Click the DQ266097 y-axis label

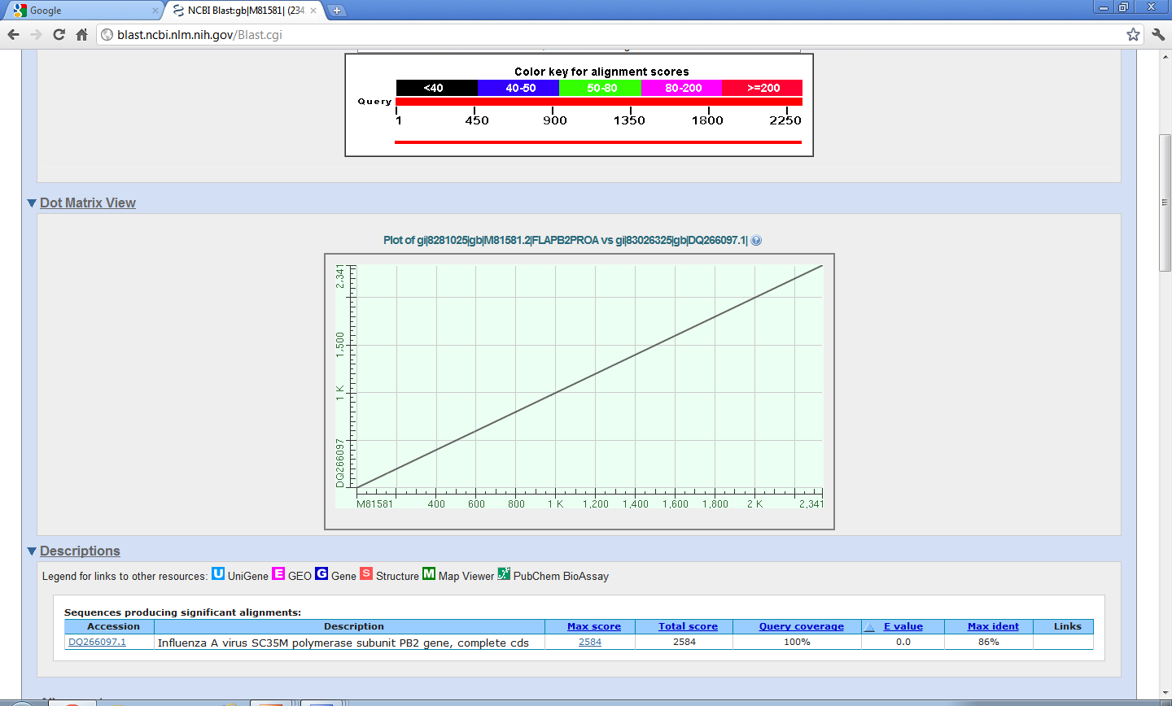tap(340, 464)
